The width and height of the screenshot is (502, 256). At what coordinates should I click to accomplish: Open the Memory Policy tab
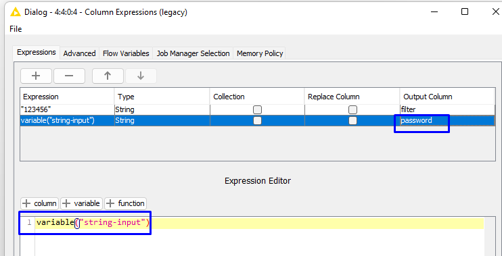(x=260, y=53)
